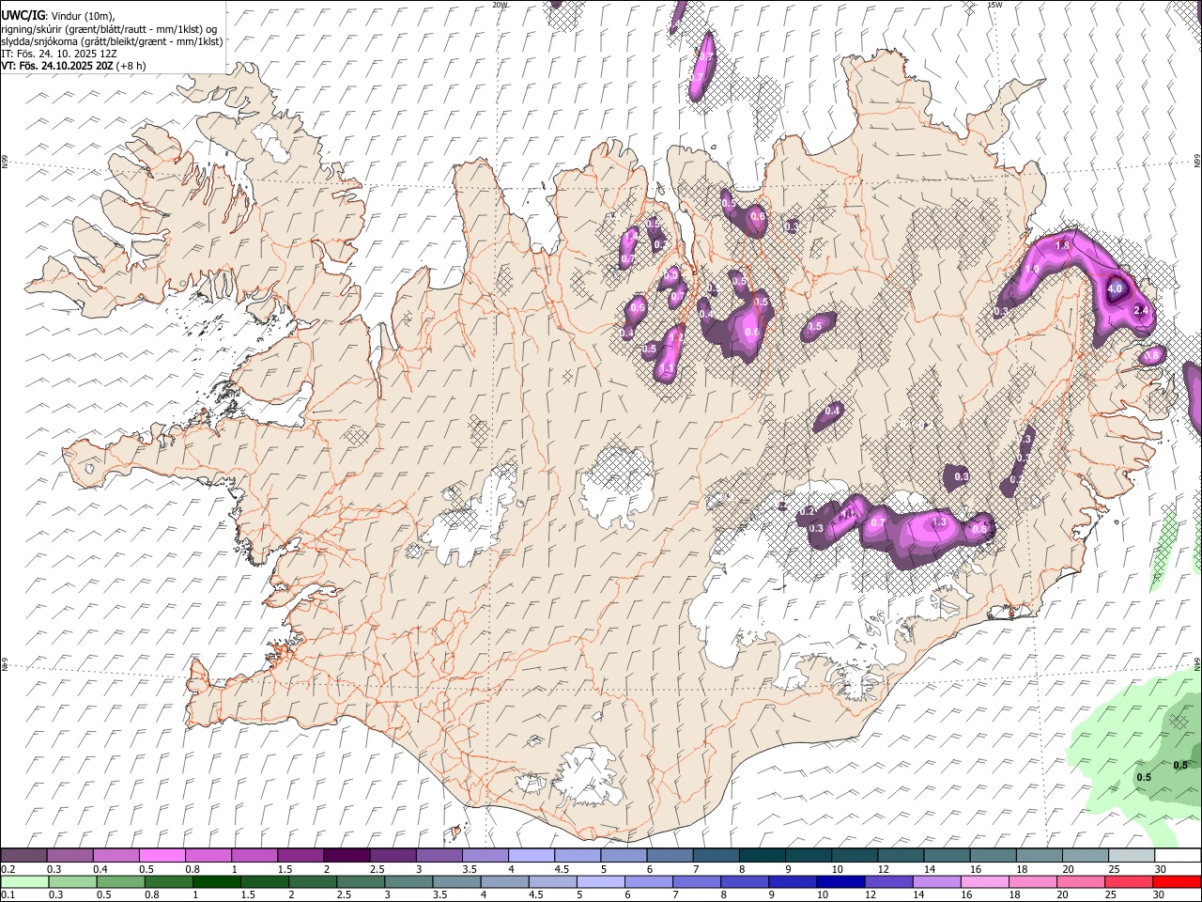Click the darkest green swatch above bottom-row 1
Image resolution: width=1202 pixels, height=902 pixels.
pos(217,881)
